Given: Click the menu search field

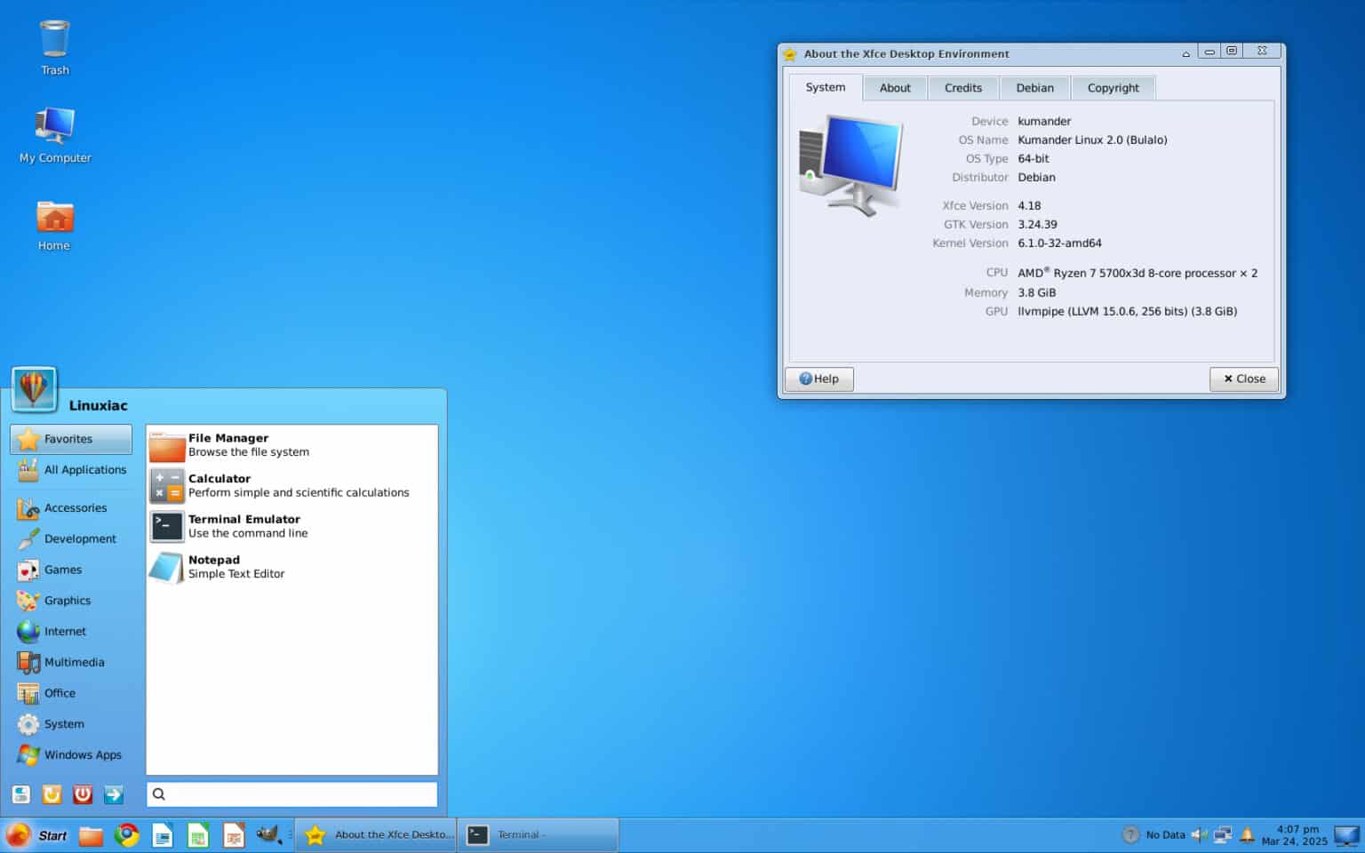Looking at the screenshot, I should point(291,793).
